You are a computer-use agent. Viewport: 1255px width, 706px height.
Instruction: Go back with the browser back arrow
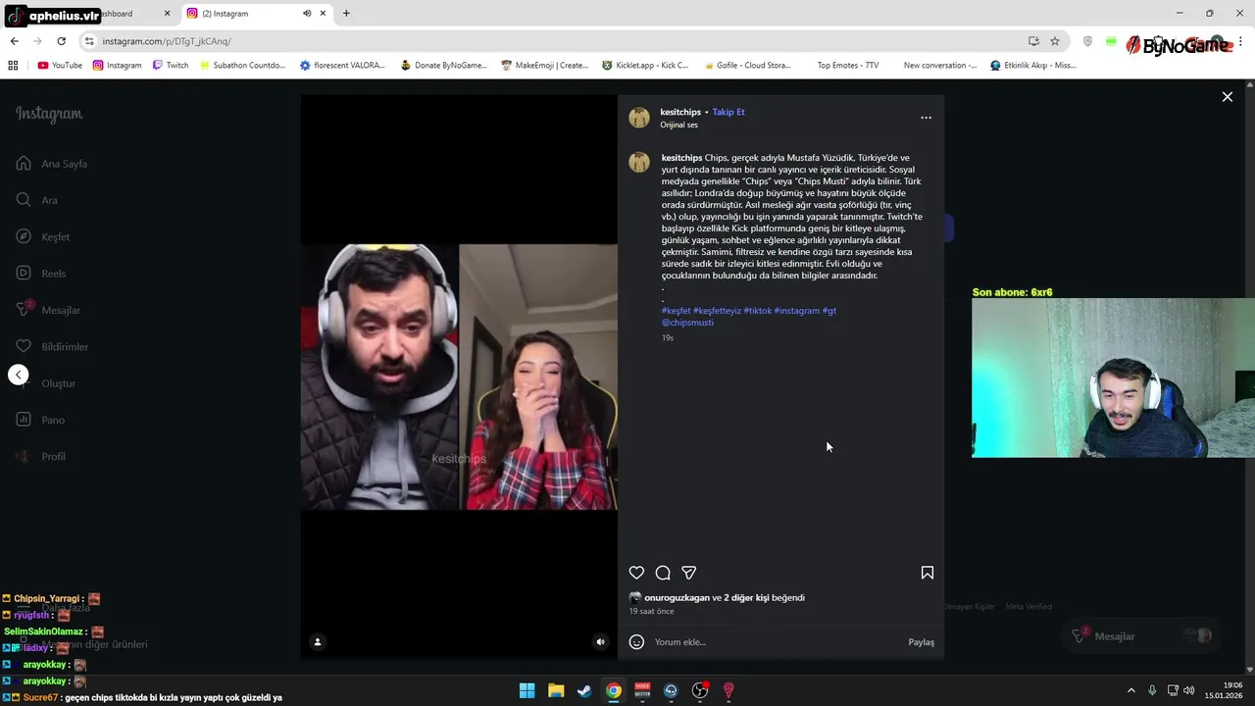(14, 41)
